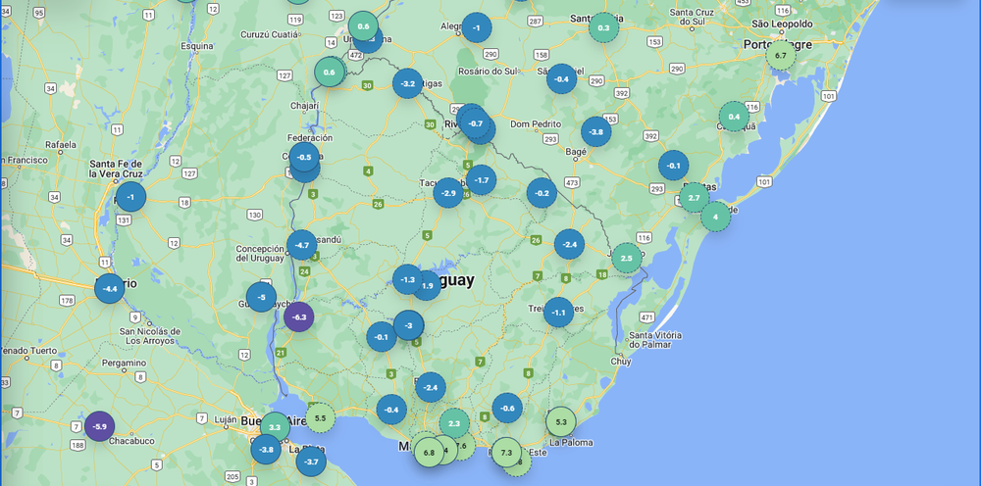
Task: Select the San Nicolás de Los Arroyos label
Action: tap(150, 336)
